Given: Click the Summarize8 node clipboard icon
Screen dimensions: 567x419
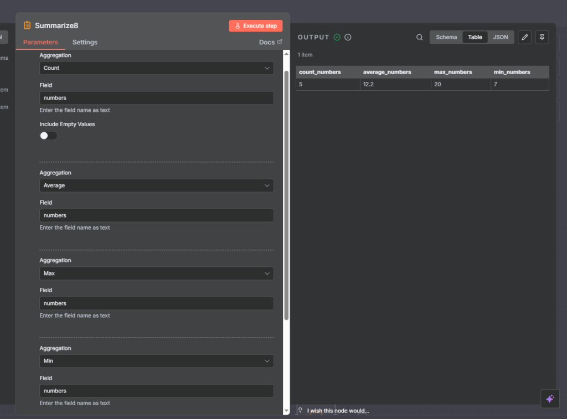Looking at the screenshot, I should pos(27,25).
